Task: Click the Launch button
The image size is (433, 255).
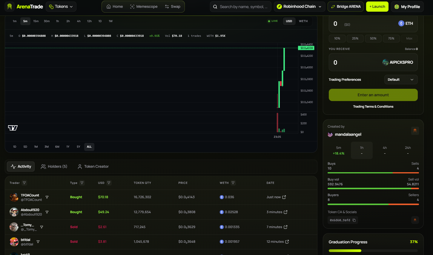Action: click(x=377, y=7)
